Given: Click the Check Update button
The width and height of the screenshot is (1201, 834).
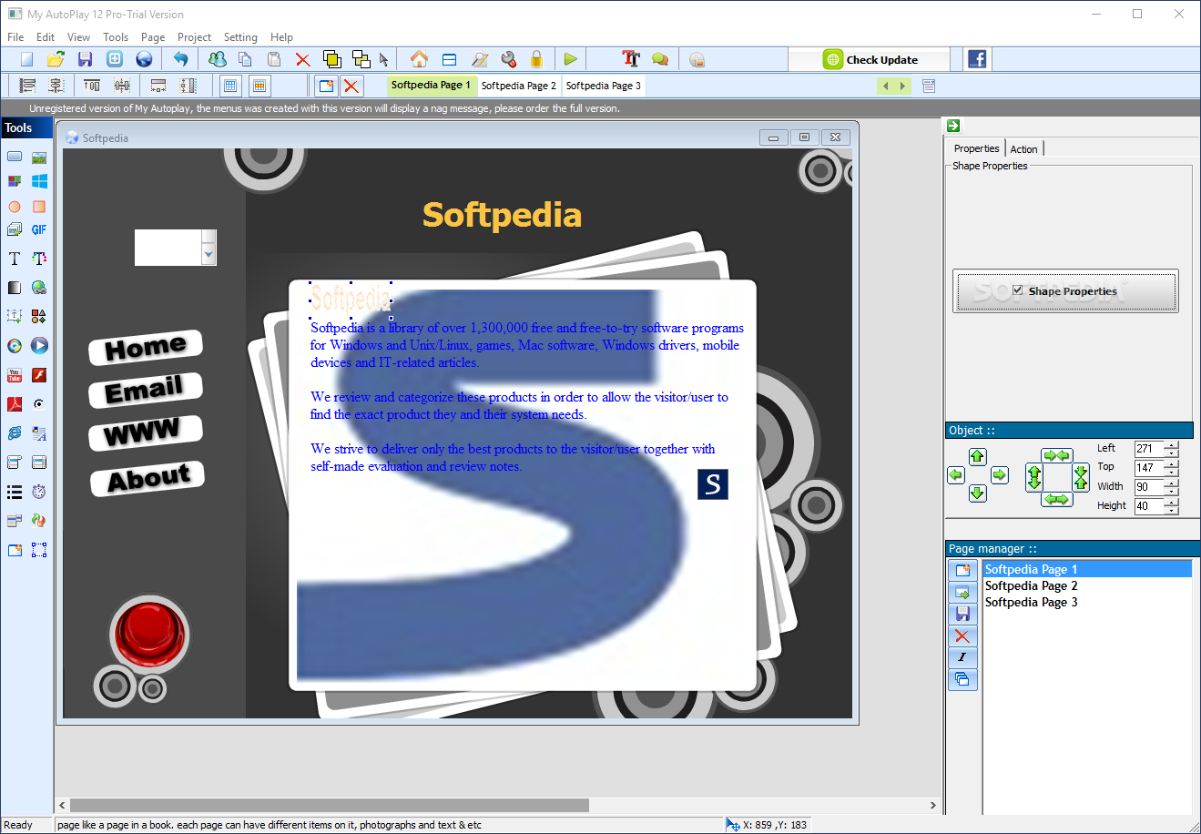Looking at the screenshot, I should [x=870, y=59].
